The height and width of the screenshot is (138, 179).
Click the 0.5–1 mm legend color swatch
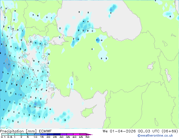point(11,134)
